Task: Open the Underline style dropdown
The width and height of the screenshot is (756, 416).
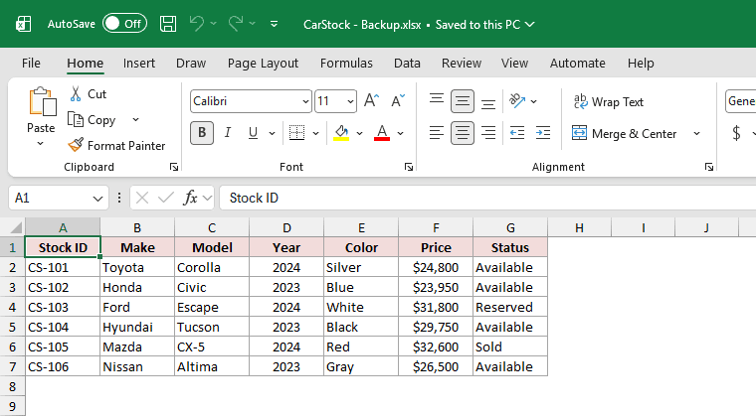Action: coord(272,133)
